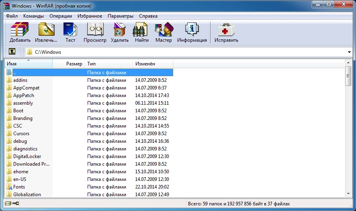356x211 pixels.
Task: Sort by the Изменён column header
Action: point(153,64)
